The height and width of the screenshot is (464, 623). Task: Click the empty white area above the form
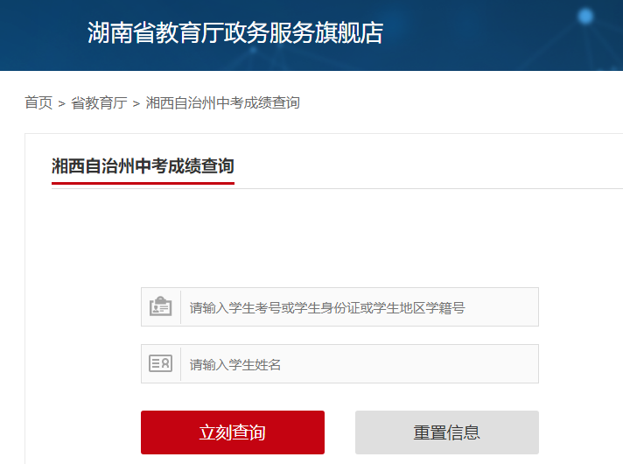click(x=339, y=238)
